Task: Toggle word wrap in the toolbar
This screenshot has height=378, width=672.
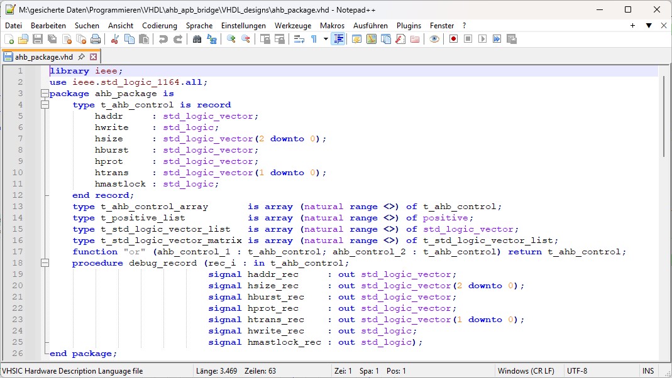Action: click(x=299, y=39)
